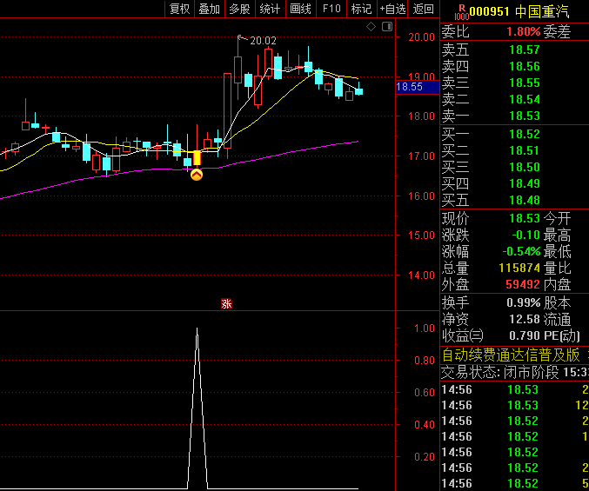The image size is (589, 491).
Task: Select the 买四 price 18.49
Action: (525, 183)
